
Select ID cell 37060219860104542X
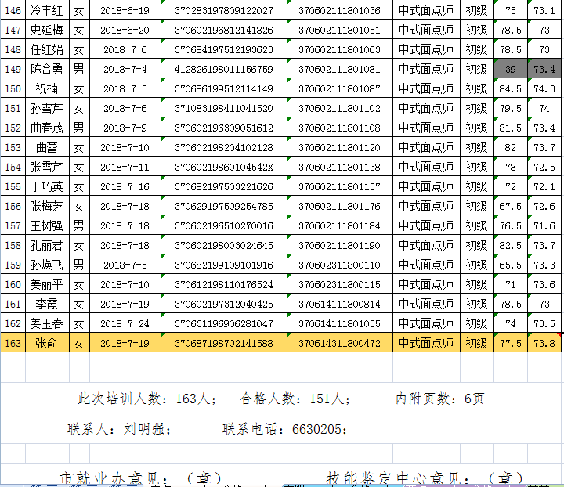(223, 167)
